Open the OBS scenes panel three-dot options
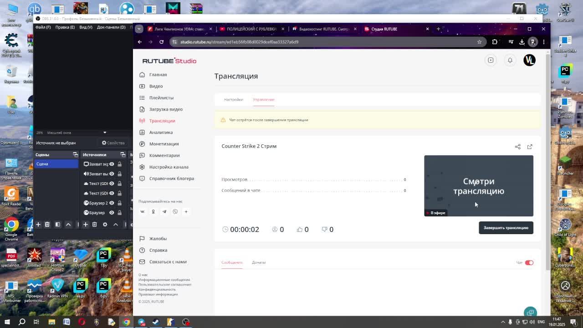The height and width of the screenshot is (328, 583). (x=78, y=224)
